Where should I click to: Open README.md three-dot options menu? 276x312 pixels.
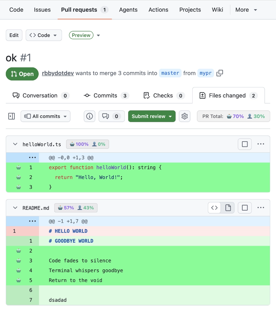(x=261, y=208)
